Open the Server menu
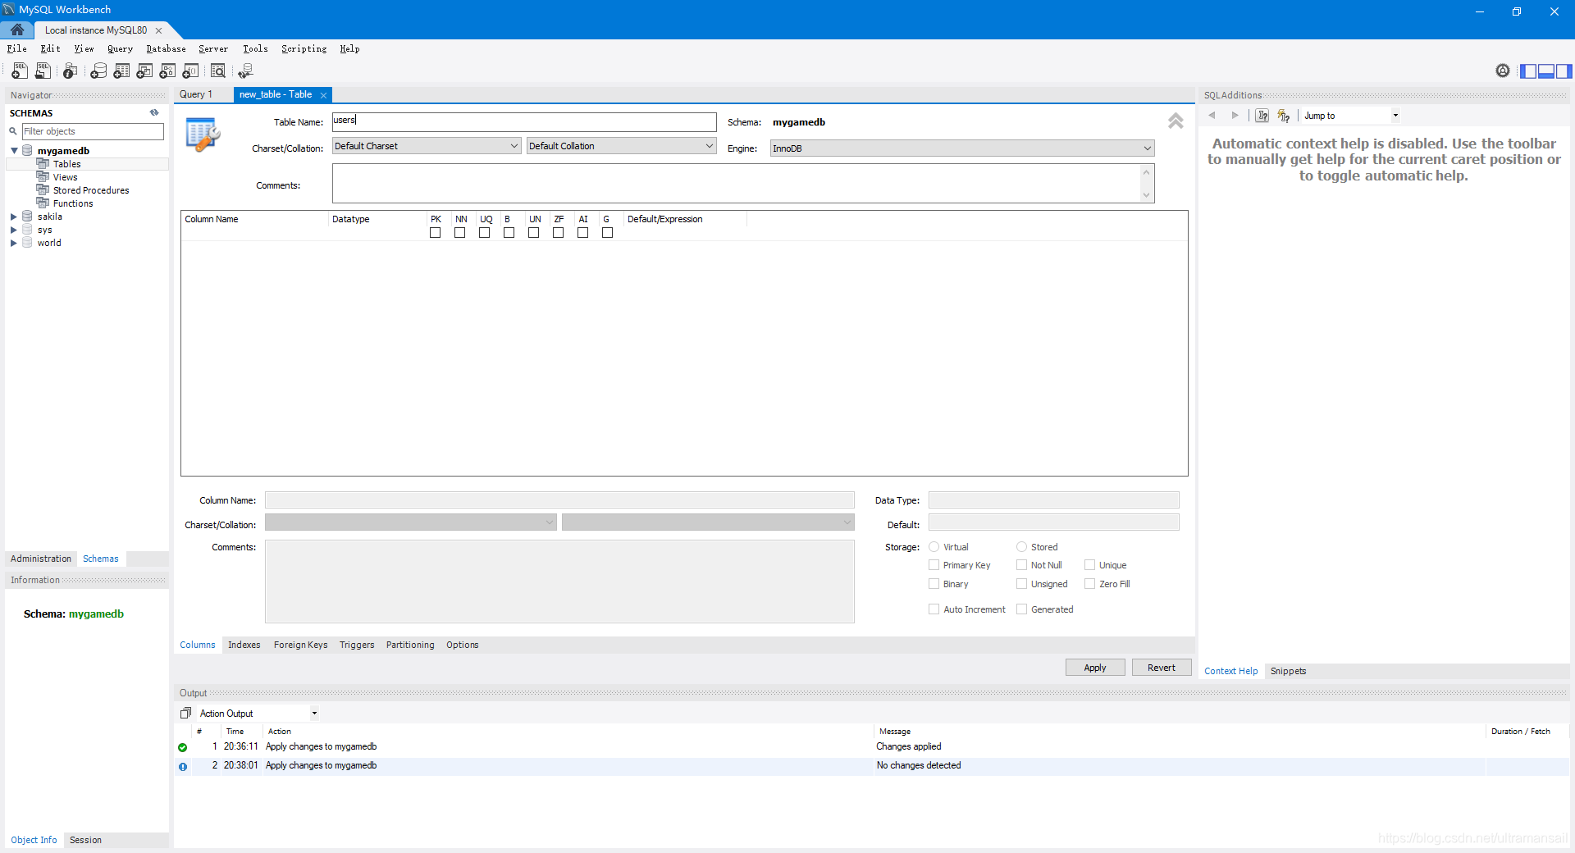 213,48
